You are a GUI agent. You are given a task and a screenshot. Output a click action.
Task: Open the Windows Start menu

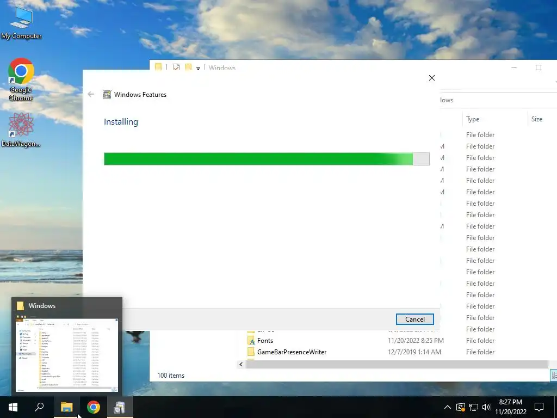(x=13, y=407)
